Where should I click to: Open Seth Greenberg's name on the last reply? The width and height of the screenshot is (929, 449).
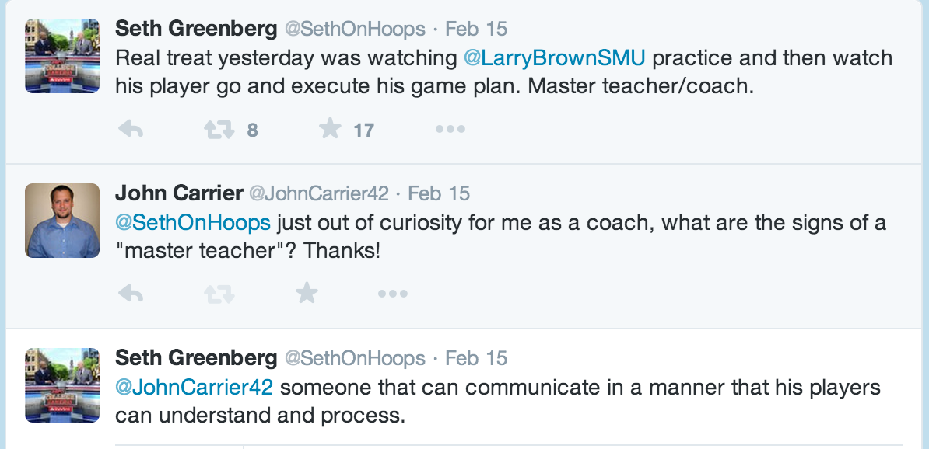(196, 358)
